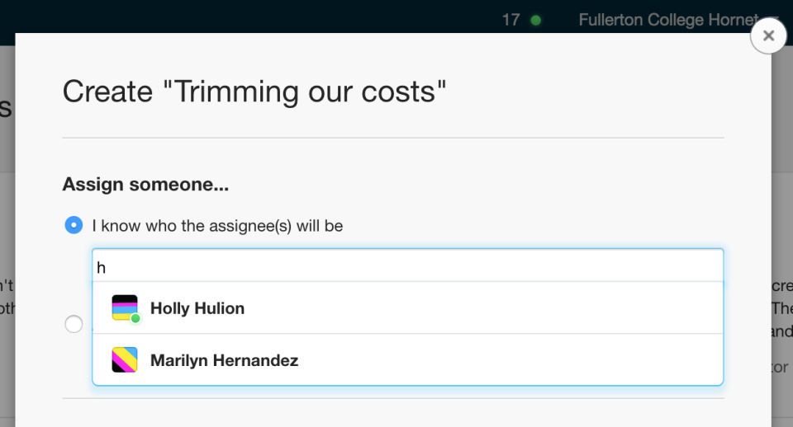Open the Fullerton College Hornet account menu
Viewport: 793px width, 427px height.
668,20
